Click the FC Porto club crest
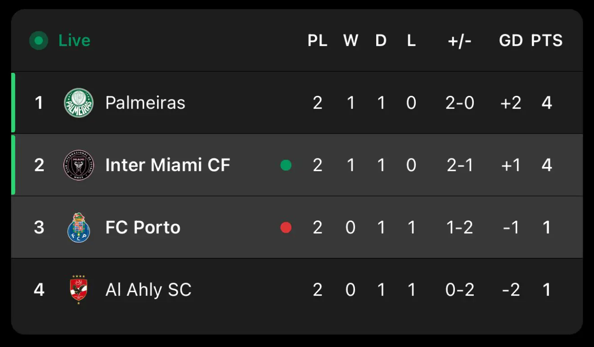 click(x=79, y=227)
